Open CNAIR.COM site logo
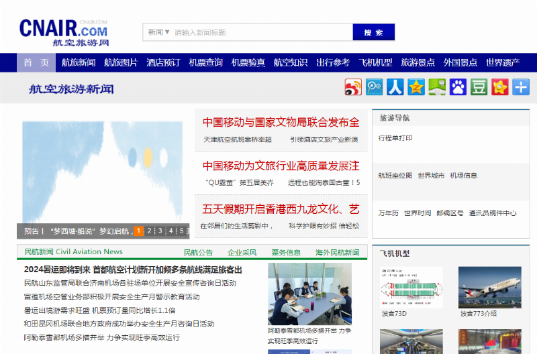Screen dimensions: 537x354 [64, 32]
